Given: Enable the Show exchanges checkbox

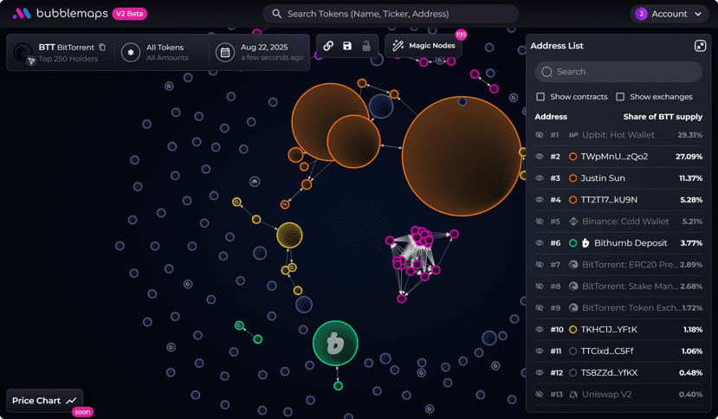Looking at the screenshot, I should [x=620, y=97].
